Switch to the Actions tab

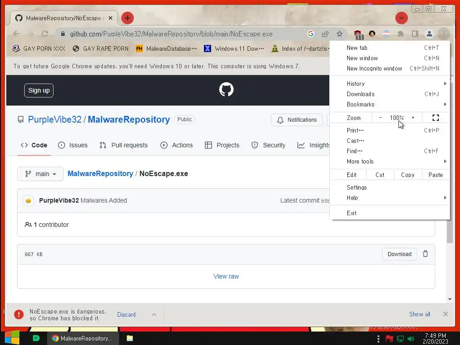(177, 145)
